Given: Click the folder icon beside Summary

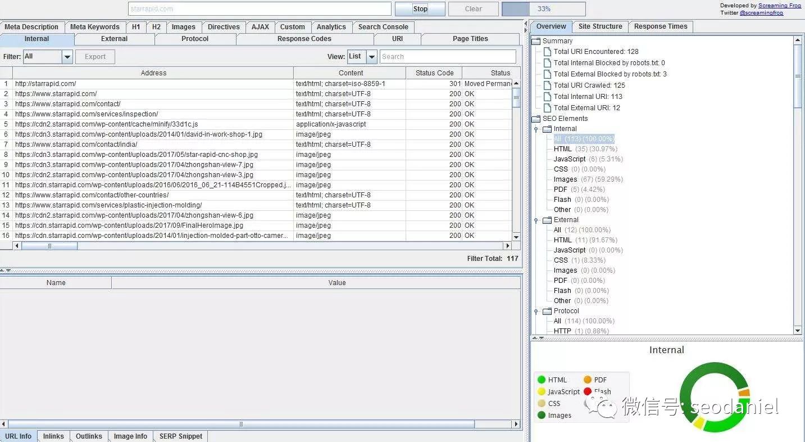Looking at the screenshot, I should pyautogui.click(x=536, y=41).
